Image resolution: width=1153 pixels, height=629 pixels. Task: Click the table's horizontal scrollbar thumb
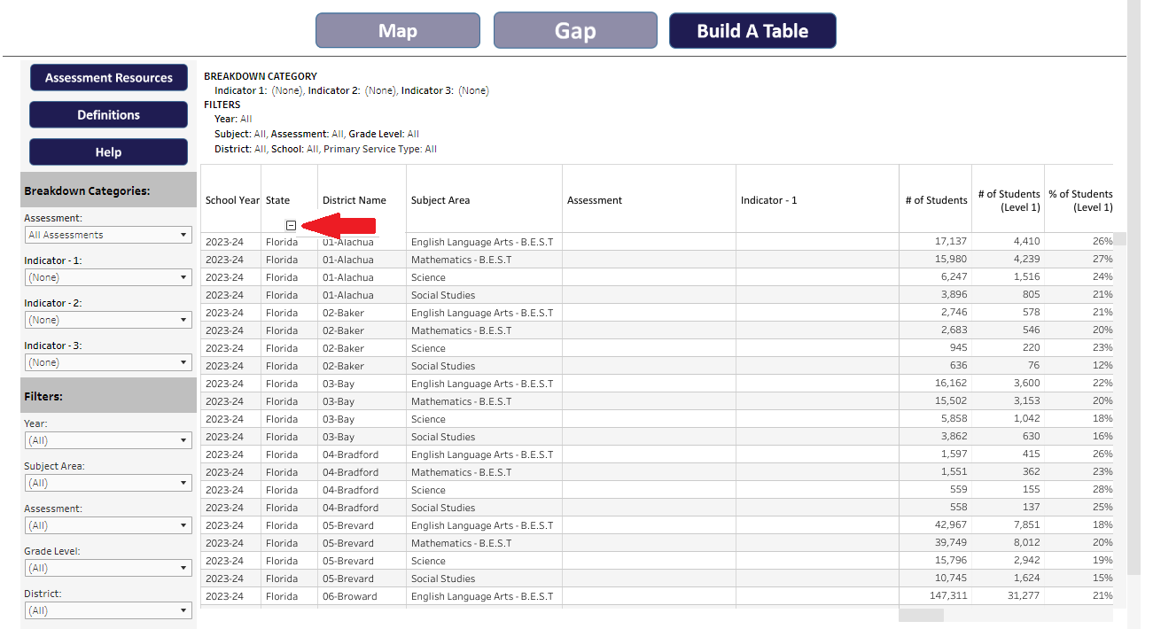click(921, 615)
